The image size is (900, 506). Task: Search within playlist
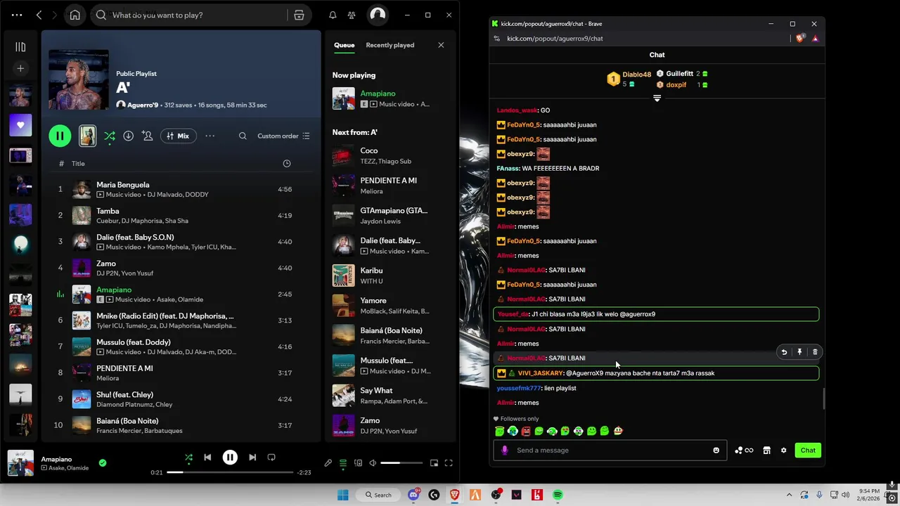tap(243, 136)
